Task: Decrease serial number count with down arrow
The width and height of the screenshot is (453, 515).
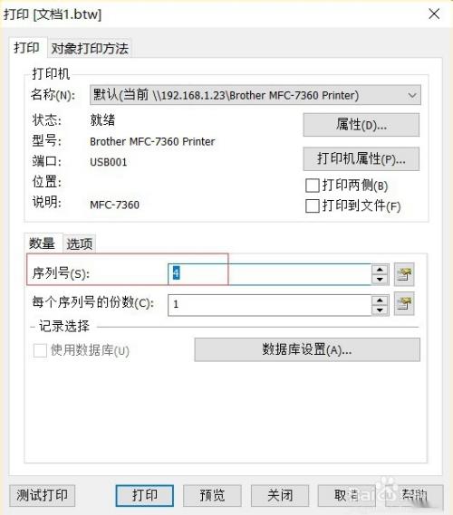Action: [380, 279]
